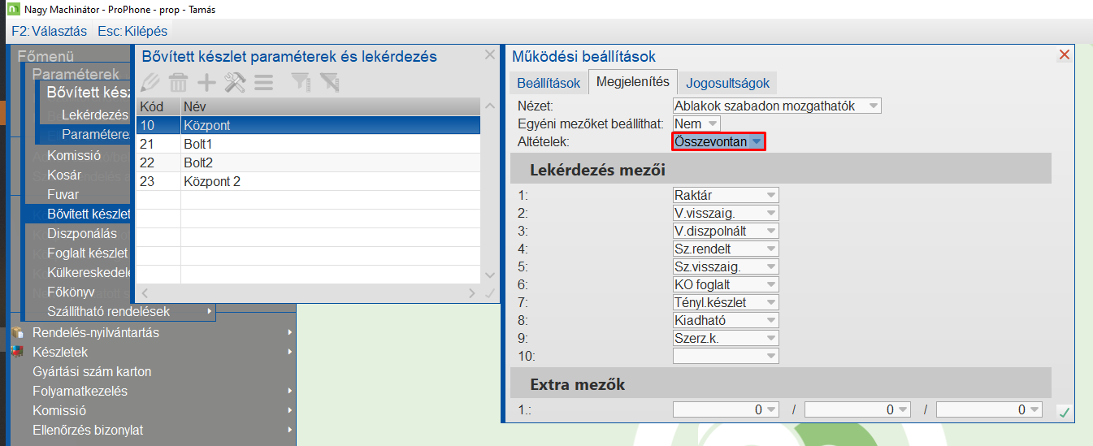Click the list's scroll-down arrow

489,275
